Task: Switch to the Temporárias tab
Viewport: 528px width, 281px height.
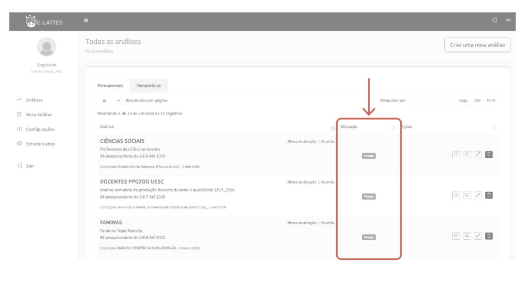Action: (148, 85)
